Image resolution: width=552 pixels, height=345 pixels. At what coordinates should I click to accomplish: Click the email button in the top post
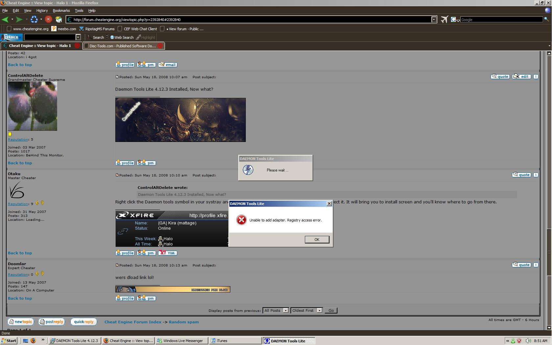point(168,65)
